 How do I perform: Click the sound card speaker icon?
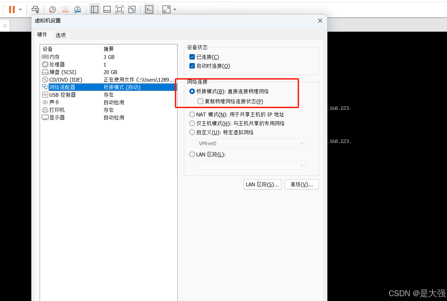coord(45,102)
